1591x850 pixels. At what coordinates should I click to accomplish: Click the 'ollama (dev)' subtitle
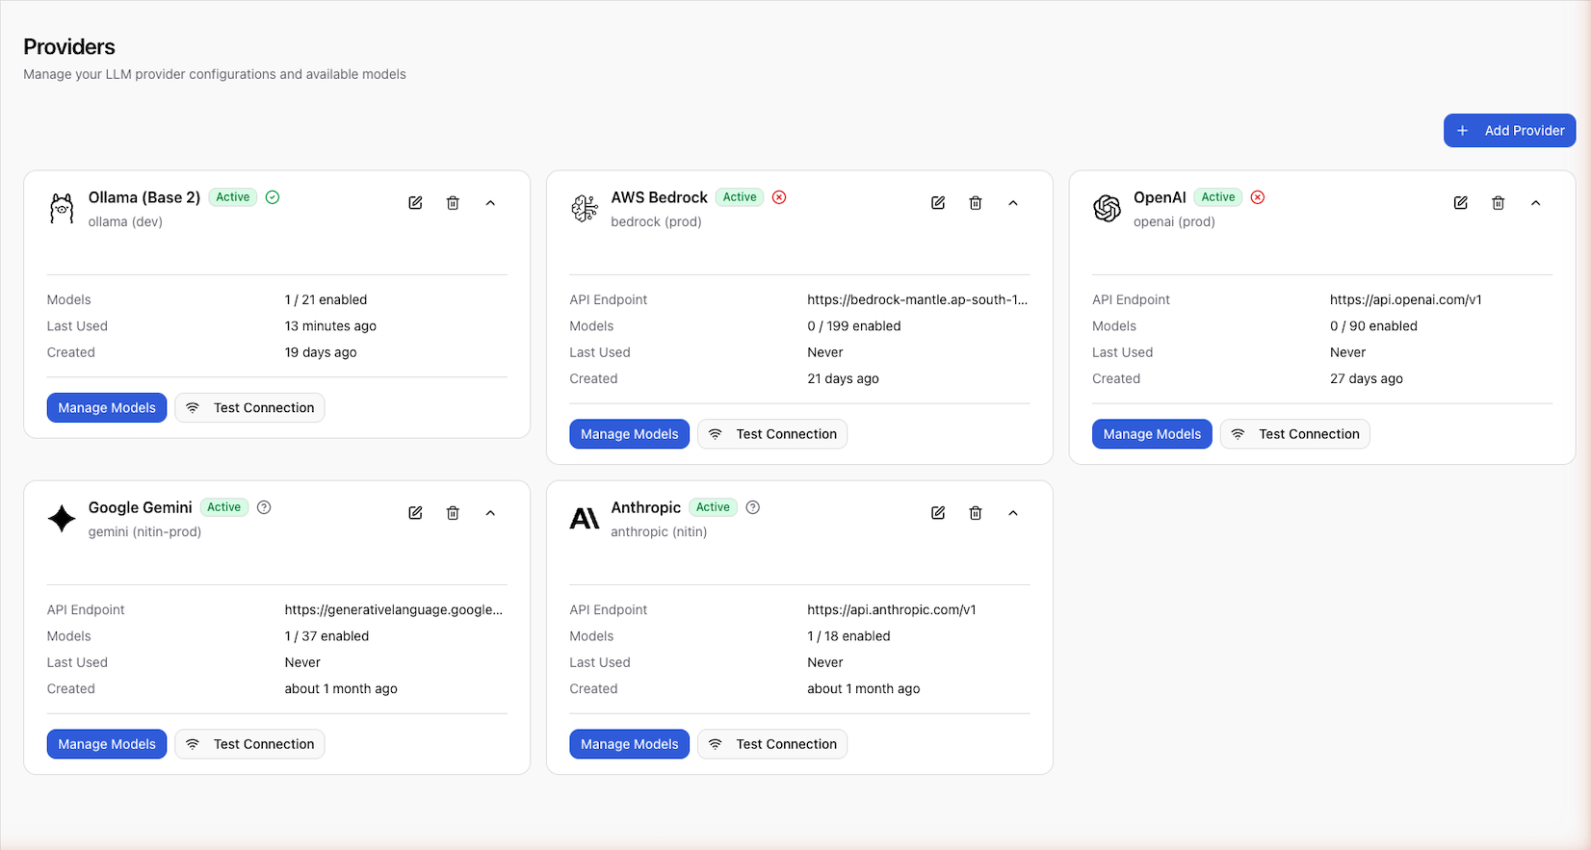pos(125,221)
